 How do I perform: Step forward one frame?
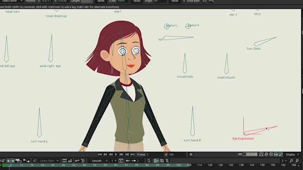point(121,154)
